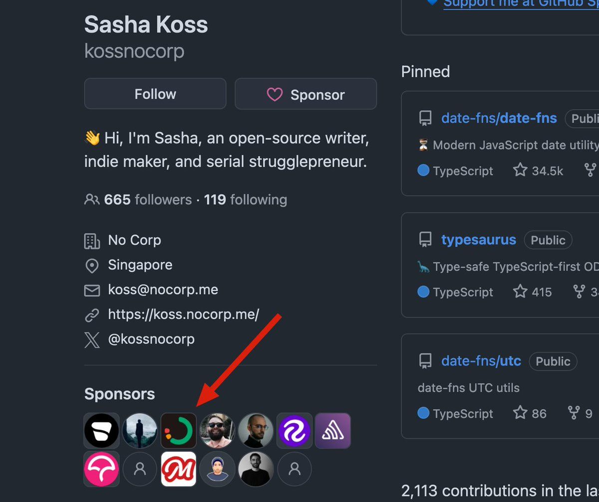The image size is (599, 502).
Task: Open the green ring sponsor avatar
Action: [x=179, y=430]
